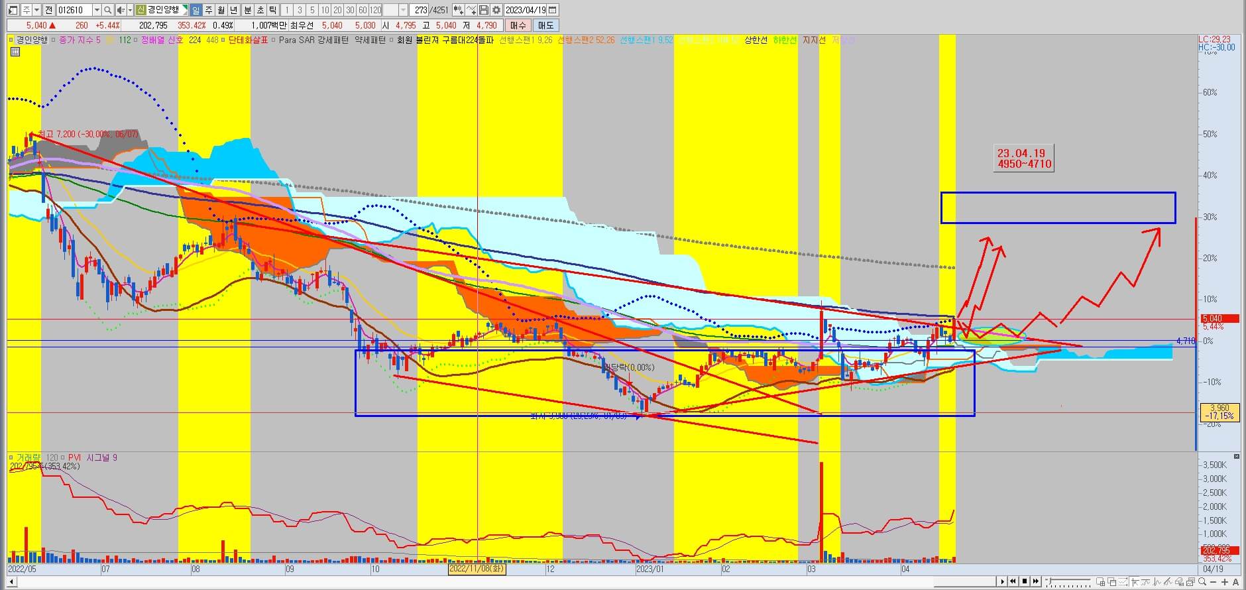
Task: Toggle the 종가 지수 legend checkbox
Action: [54, 40]
